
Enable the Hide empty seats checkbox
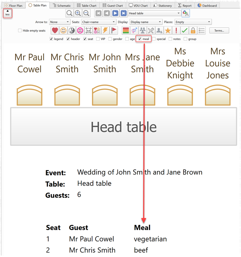coord(20,30)
